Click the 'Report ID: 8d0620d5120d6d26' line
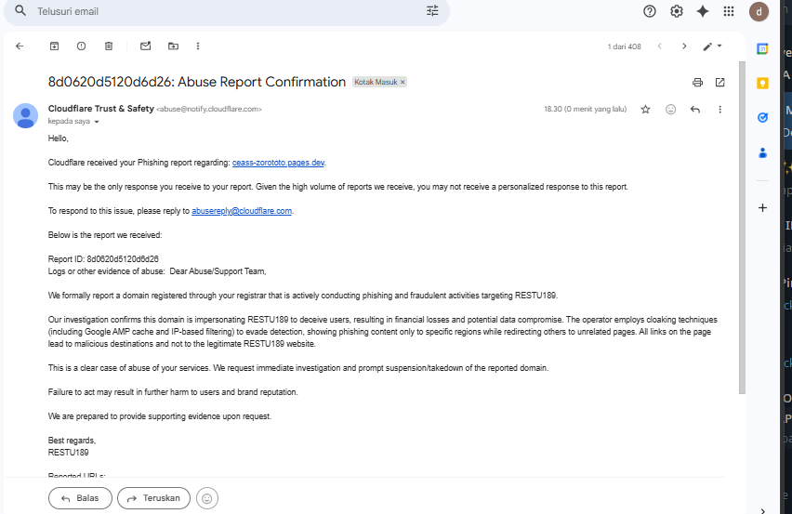Screen dimensions: 792x514 point(103,259)
